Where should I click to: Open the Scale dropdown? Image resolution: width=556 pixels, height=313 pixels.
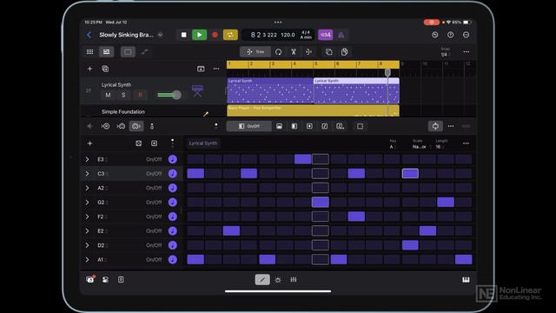pos(421,147)
